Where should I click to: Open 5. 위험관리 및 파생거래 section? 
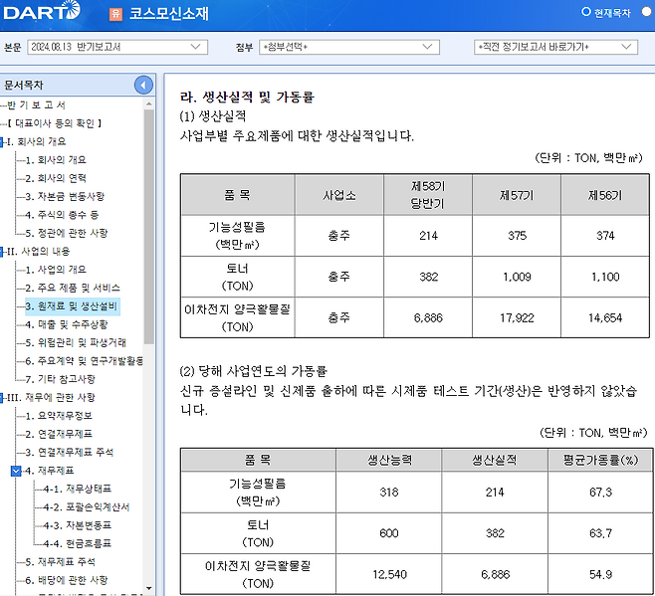point(77,342)
